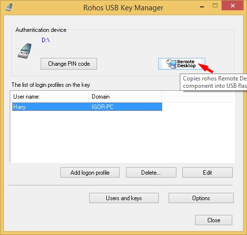Delete the selected login profile

point(151,172)
